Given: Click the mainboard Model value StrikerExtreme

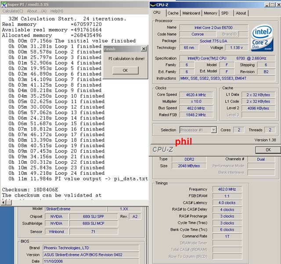Looking at the screenshot, I should point(76,209).
